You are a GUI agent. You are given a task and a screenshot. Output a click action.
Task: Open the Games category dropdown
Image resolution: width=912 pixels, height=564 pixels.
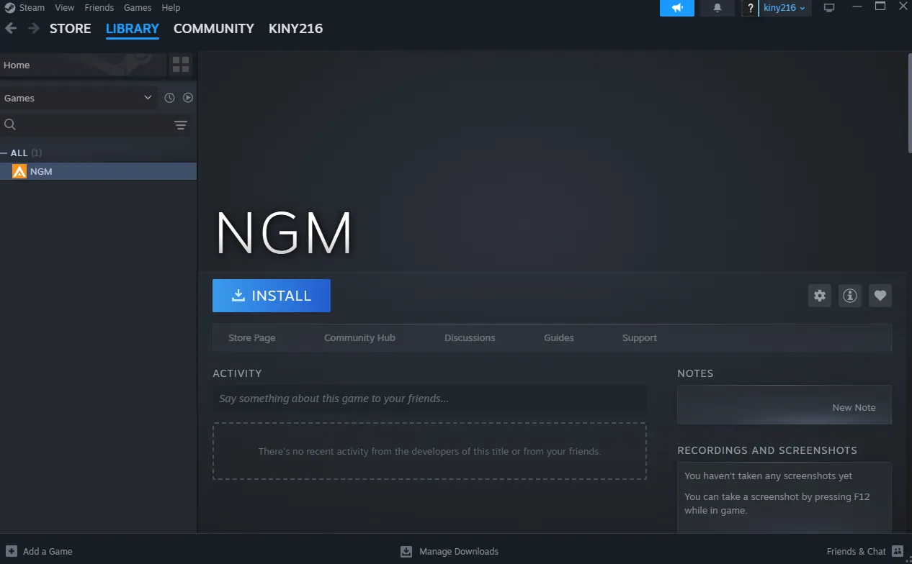click(79, 98)
